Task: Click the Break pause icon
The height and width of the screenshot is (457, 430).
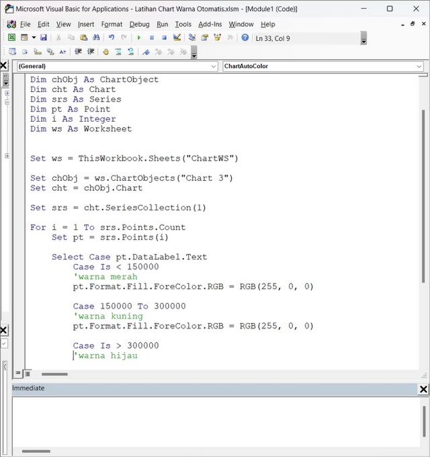Action: [x=152, y=38]
